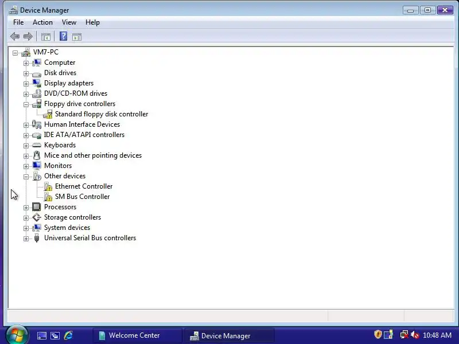Click the Other devices question mark icon

(x=37, y=176)
